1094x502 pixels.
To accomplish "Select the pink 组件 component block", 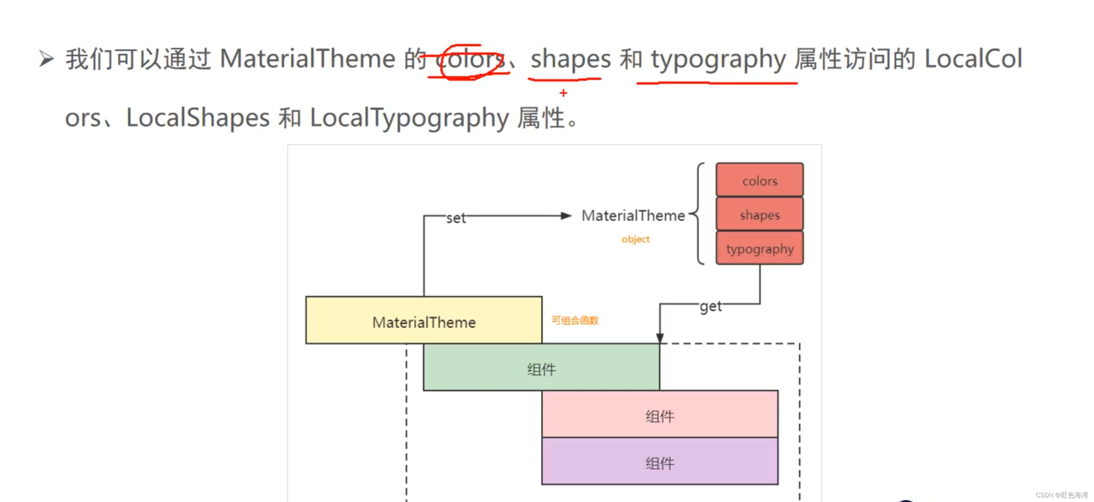I will click(x=659, y=417).
